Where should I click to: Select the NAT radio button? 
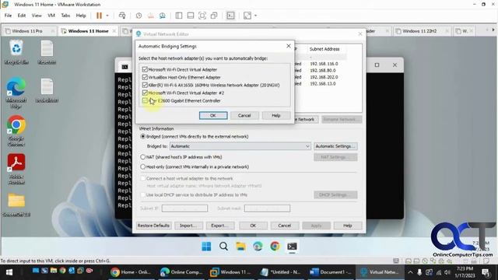pyautogui.click(x=143, y=157)
